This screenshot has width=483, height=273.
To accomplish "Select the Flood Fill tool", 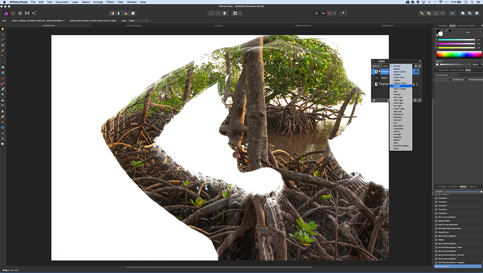I will pos(3,67).
